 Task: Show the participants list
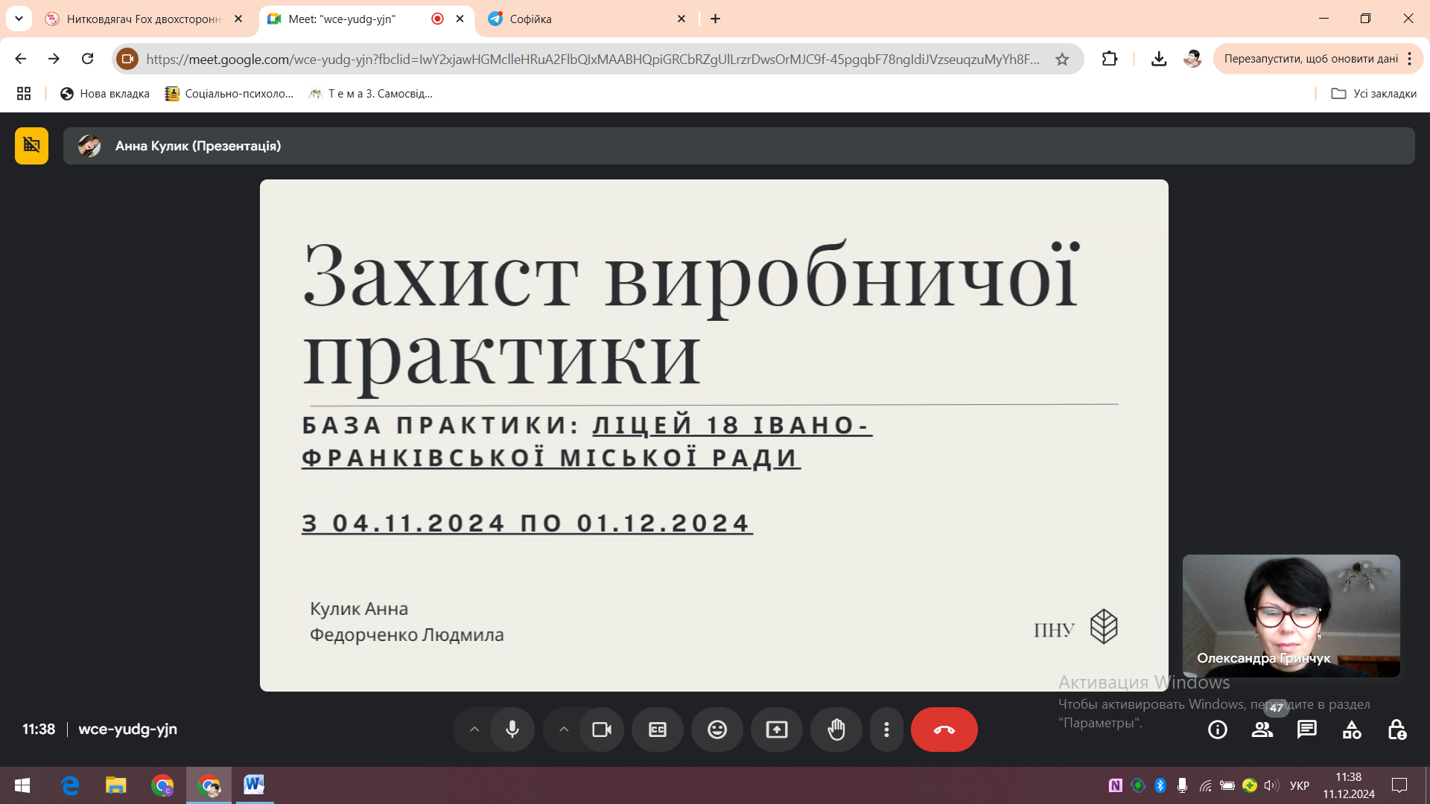point(1262,730)
